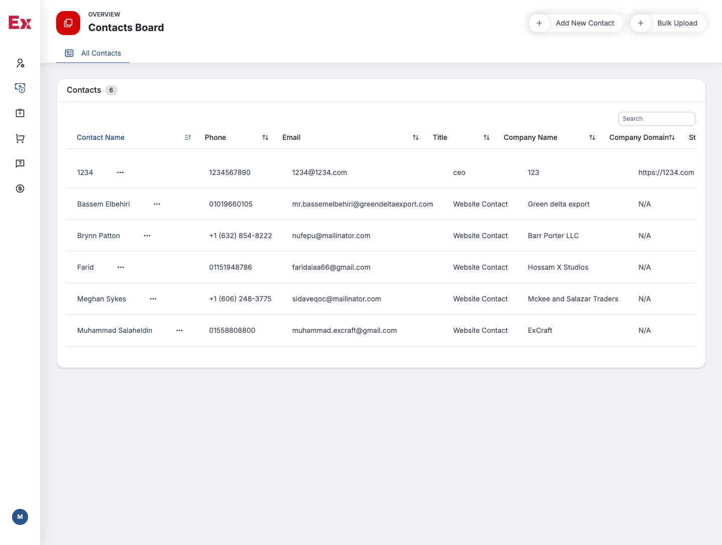Click domain https://1234.com
Screen dimensions: 722x545
coord(666,172)
